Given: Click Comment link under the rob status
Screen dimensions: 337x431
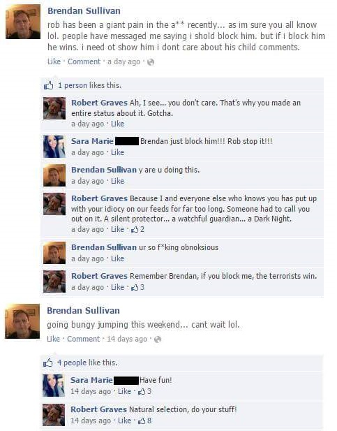Looking at the screenshot, I should [x=84, y=61].
